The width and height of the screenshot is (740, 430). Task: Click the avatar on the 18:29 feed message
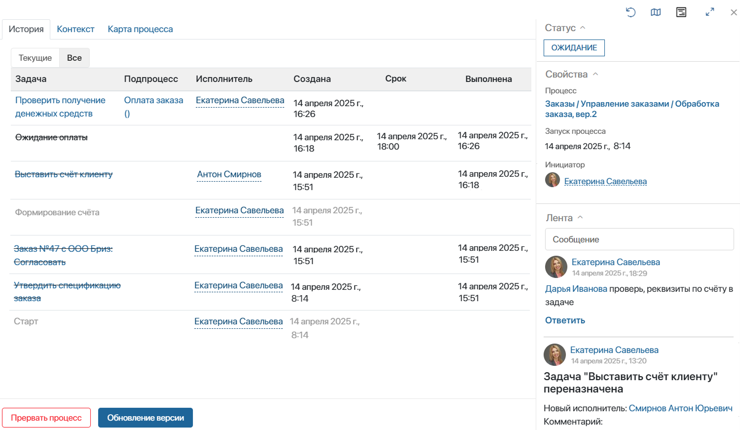pyautogui.click(x=556, y=267)
